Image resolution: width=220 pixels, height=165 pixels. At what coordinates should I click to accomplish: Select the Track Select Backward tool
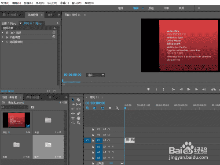click(73, 109)
